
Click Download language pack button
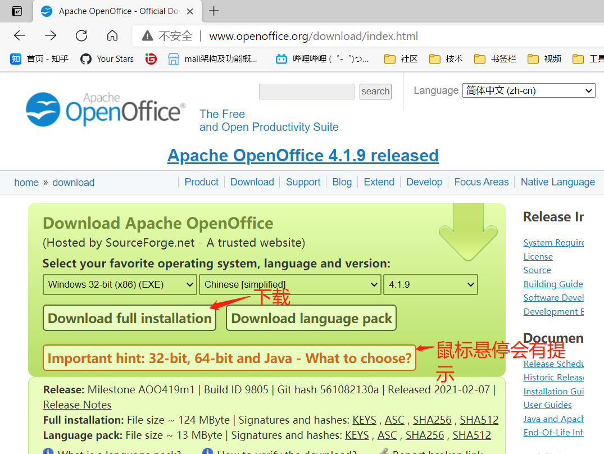[311, 318]
